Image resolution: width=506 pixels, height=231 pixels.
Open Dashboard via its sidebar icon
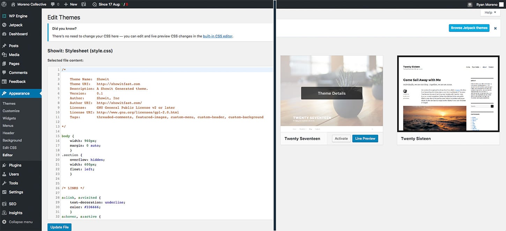4,34
